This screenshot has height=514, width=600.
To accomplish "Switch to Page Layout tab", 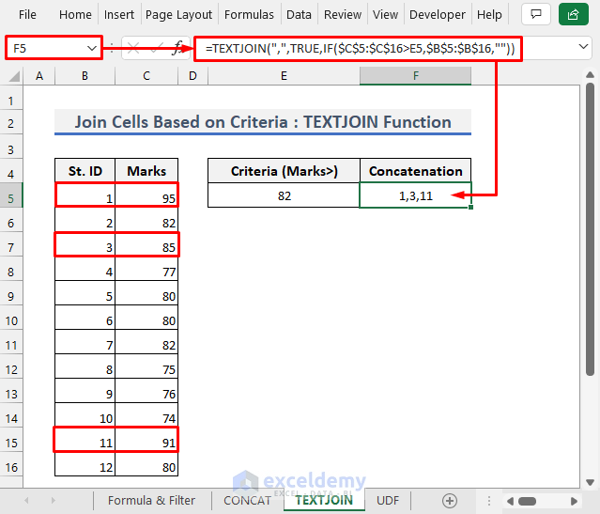I will point(178,14).
